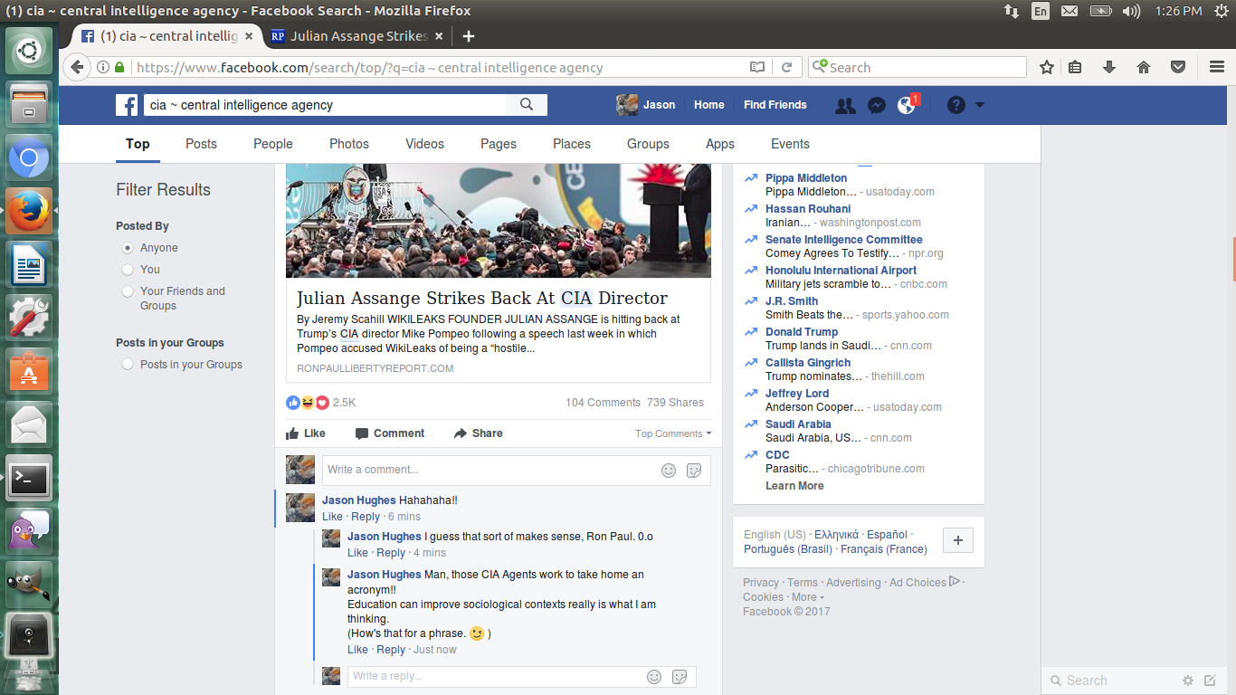
Task: Select the Anyone filter option
Action: coord(128,248)
